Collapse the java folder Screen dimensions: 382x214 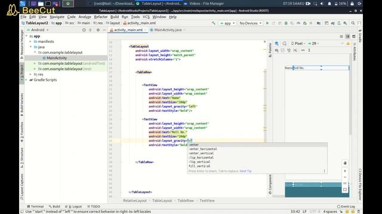pos(30,47)
